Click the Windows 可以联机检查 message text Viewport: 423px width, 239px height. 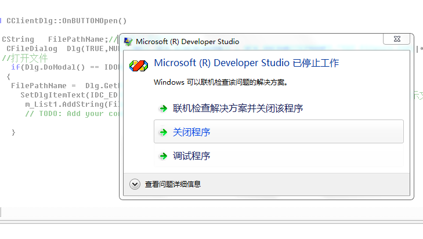click(220, 82)
